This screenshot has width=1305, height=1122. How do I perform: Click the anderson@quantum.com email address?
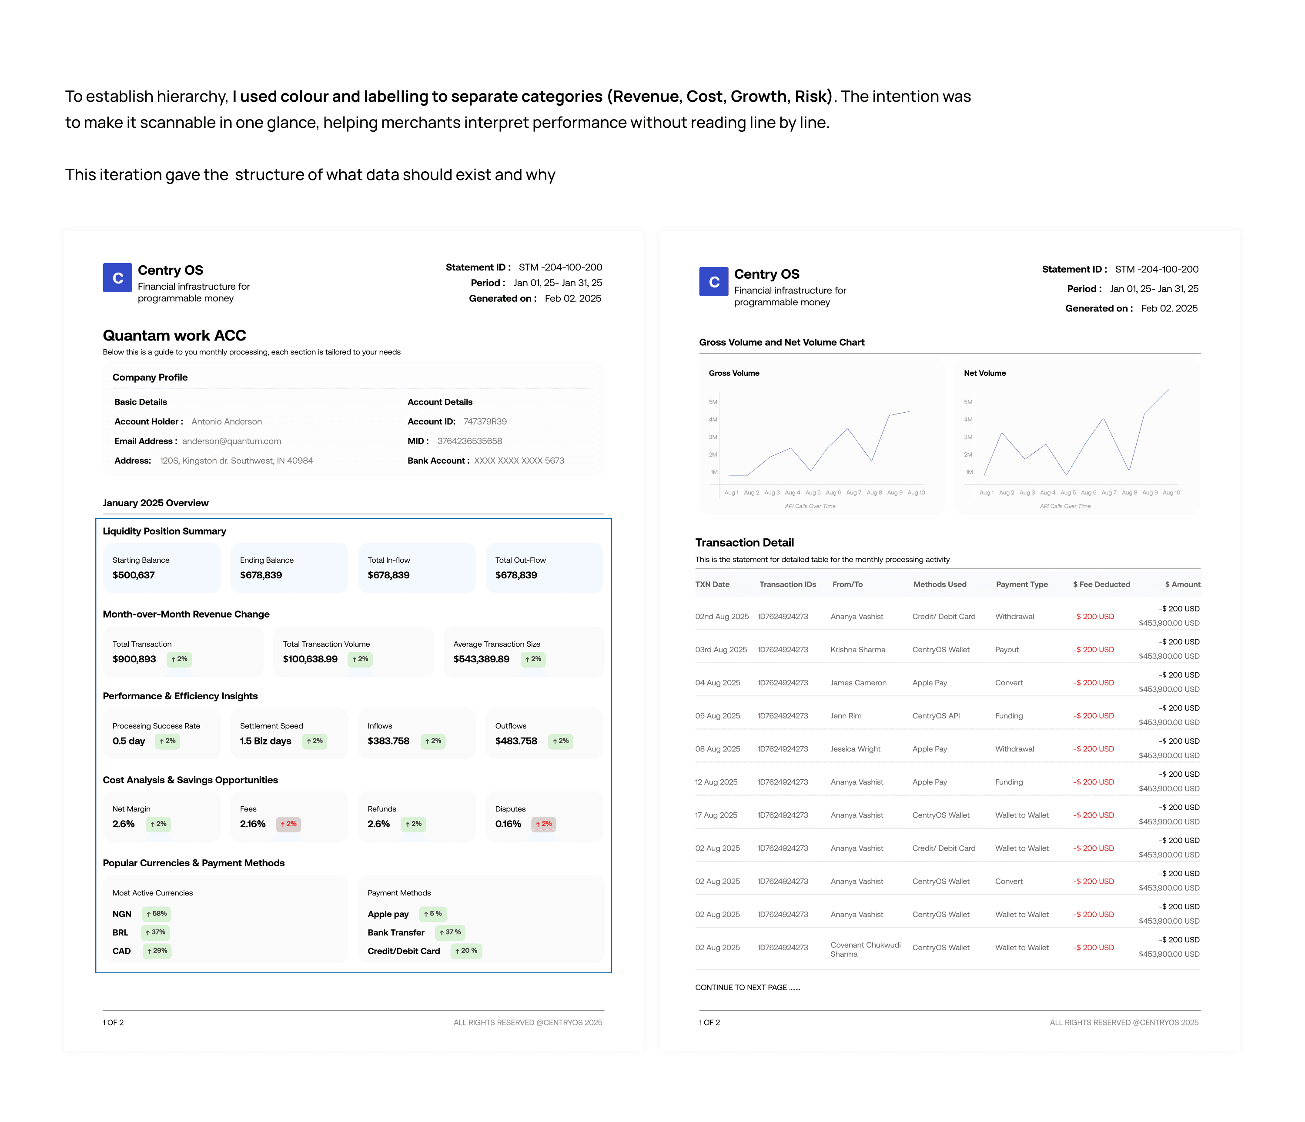tap(232, 441)
